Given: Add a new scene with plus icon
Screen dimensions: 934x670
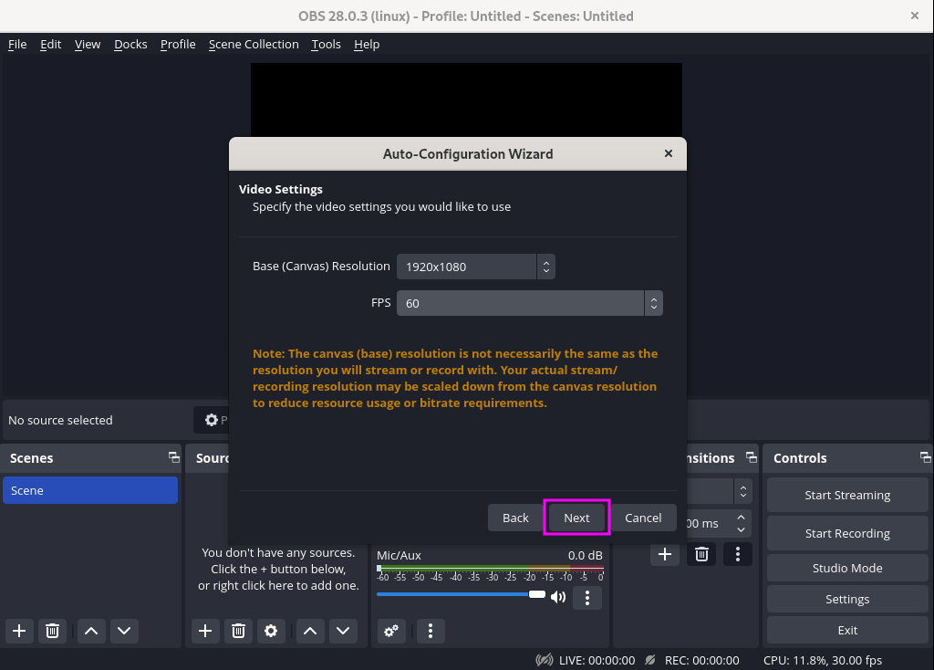Looking at the screenshot, I should [19, 630].
